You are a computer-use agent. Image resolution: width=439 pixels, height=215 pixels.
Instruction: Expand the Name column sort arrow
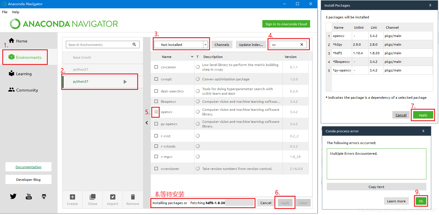pyautogui.click(x=192, y=57)
